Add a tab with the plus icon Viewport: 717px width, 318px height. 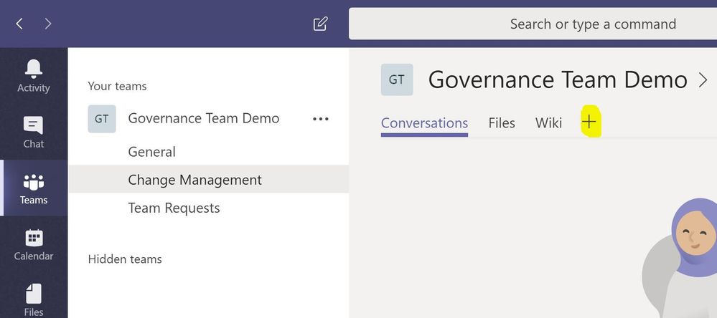click(x=589, y=122)
